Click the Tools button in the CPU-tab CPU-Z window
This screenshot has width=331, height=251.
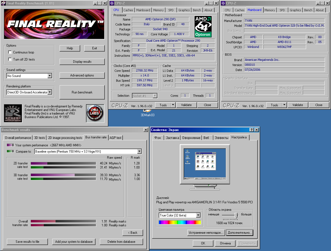[163, 105]
